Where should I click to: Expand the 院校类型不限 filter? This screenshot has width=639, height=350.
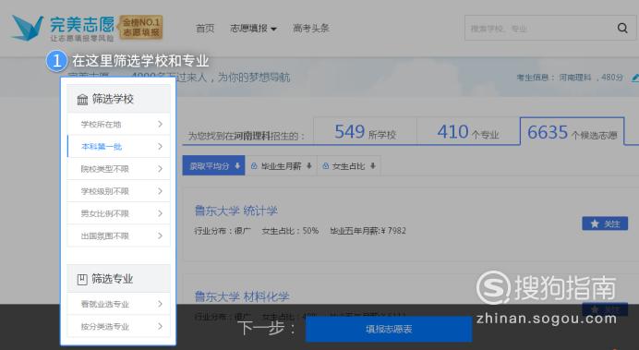click(118, 169)
